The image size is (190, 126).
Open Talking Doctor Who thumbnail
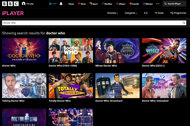click(x=24, y=86)
